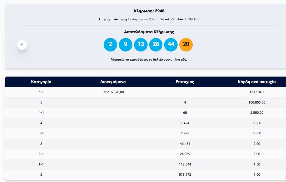Screen dimensions: 286x182
Task: Click the Ημερομηνία label
Action: [109, 19]
